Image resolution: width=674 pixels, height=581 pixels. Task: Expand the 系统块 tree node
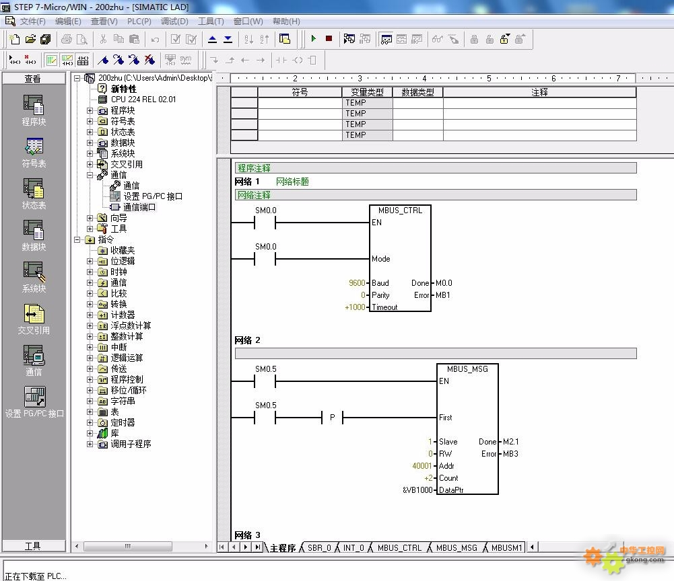90,153
